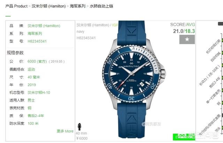
Task: Click the 40 毫米 size value
Action: tap(34, 77)
